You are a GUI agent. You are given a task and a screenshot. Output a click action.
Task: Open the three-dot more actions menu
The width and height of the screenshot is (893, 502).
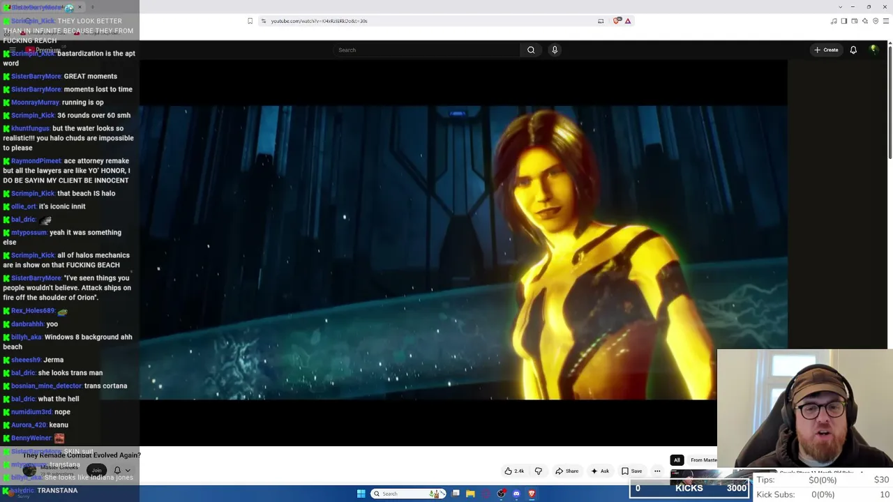point(657,471)
